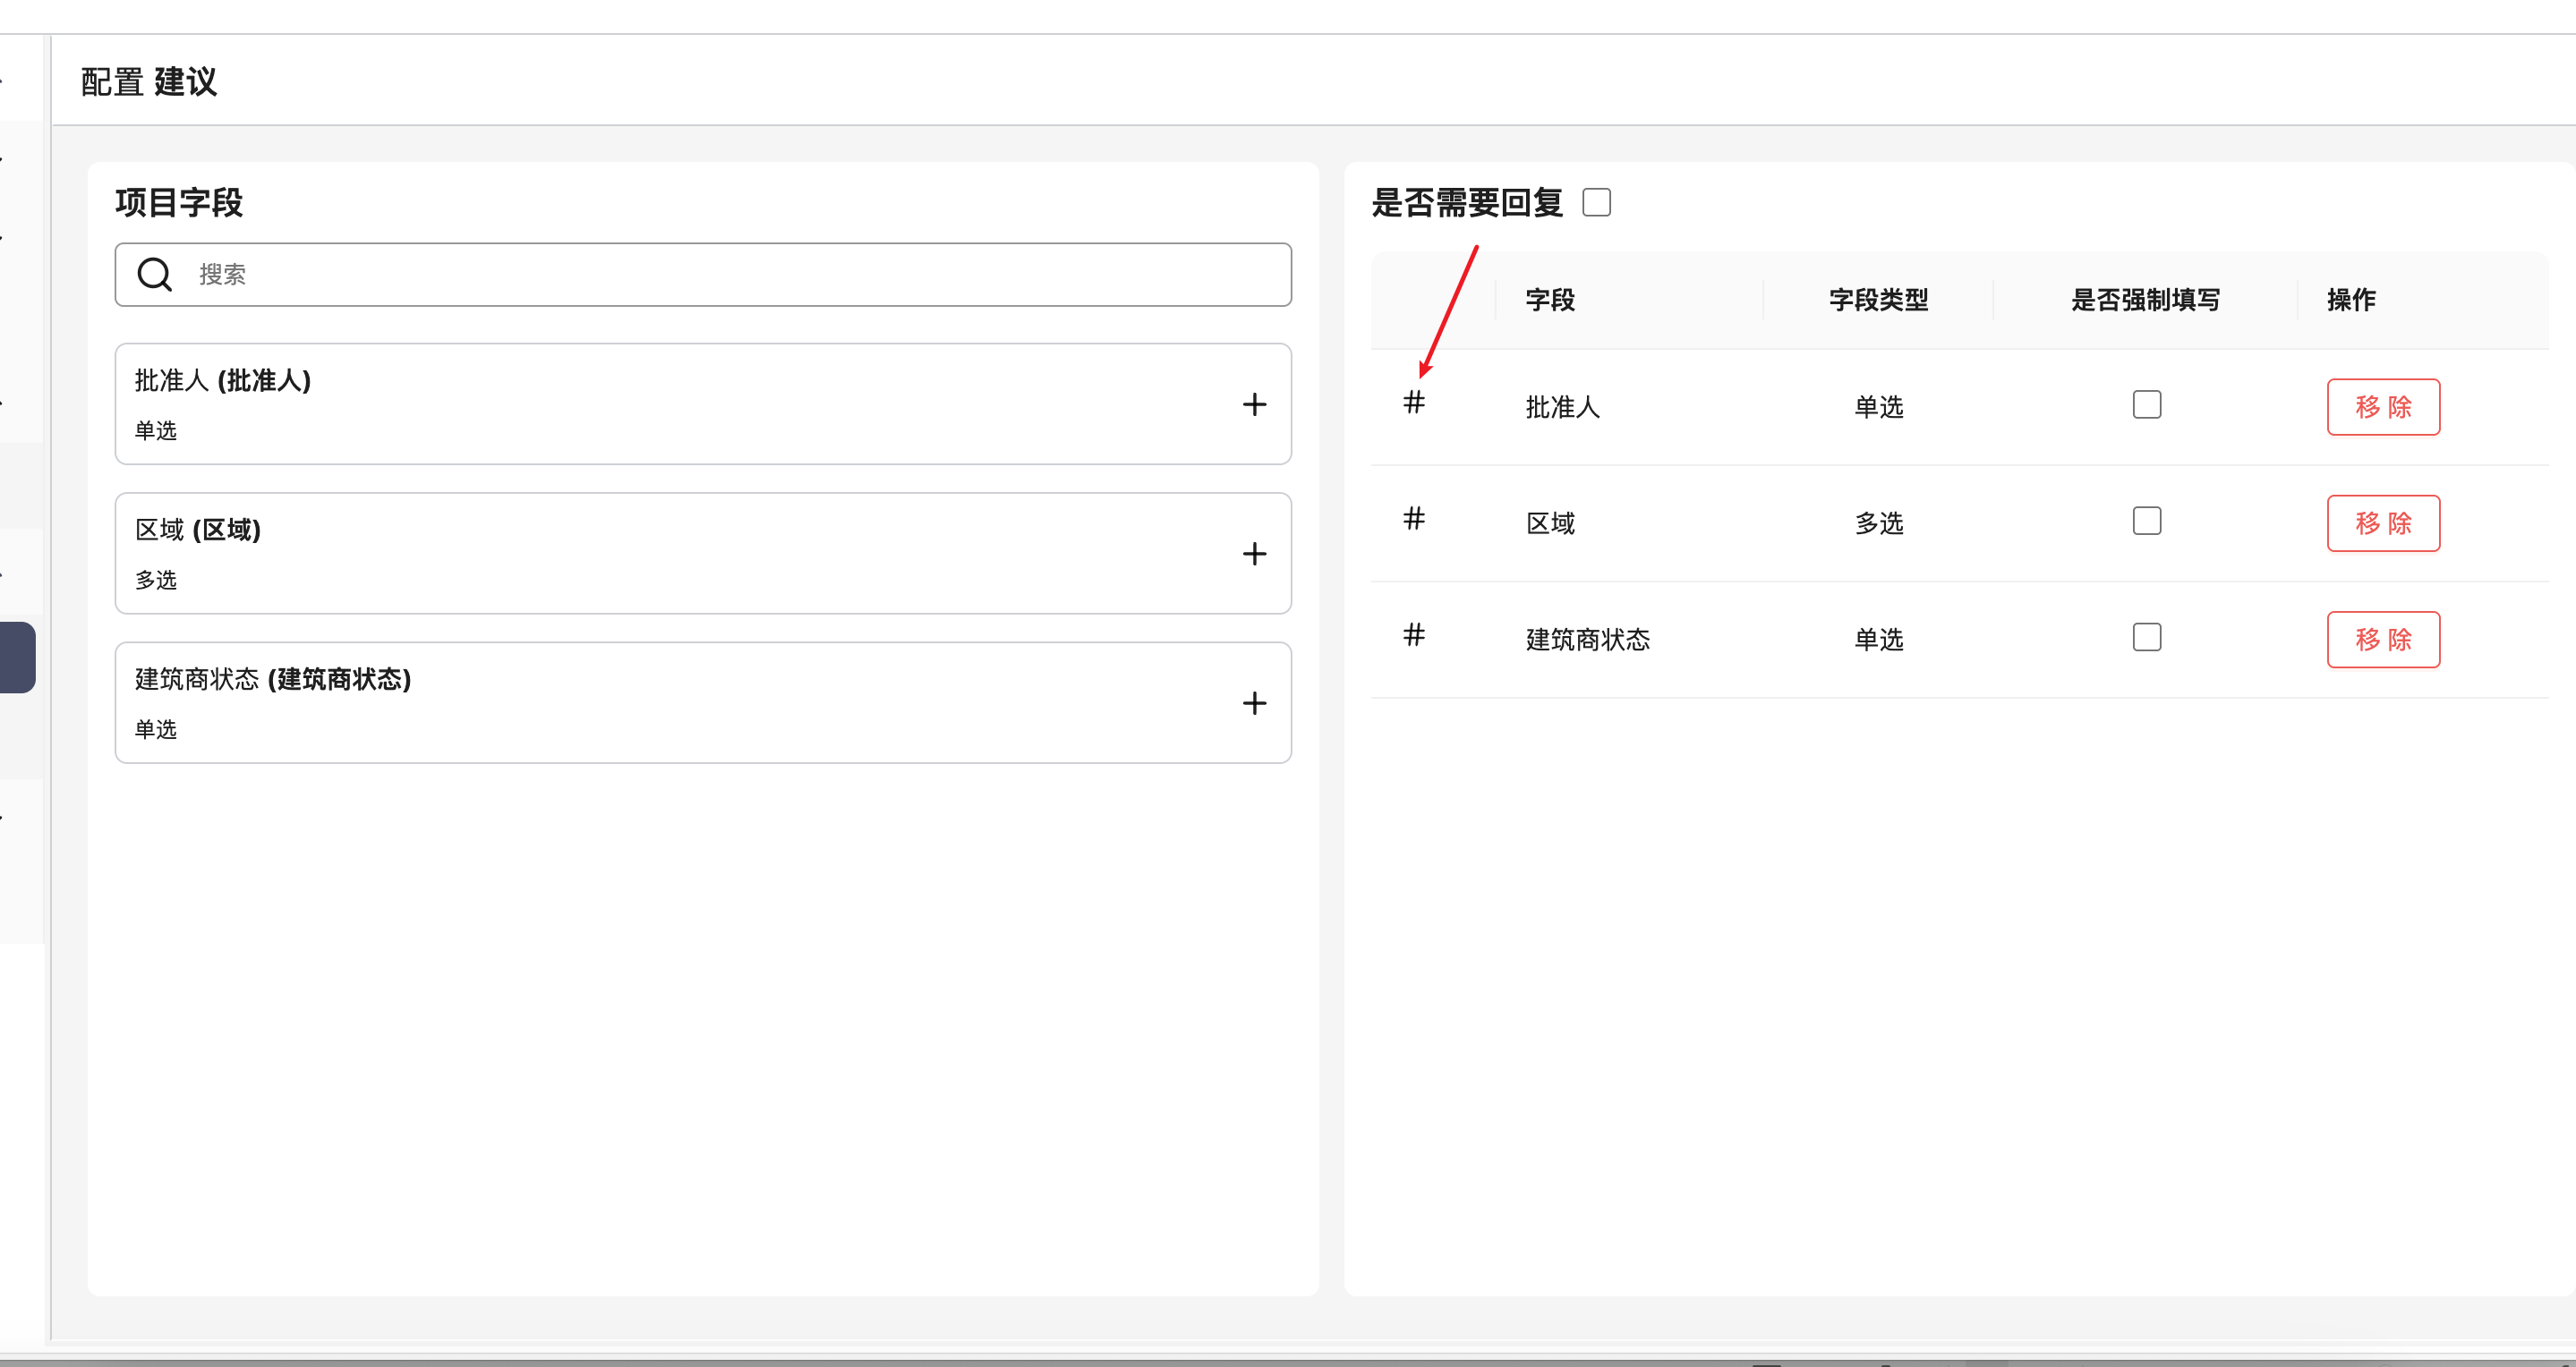2576x1367 pixels.
Task: Select the highlighted dark sidebar item
Action: click(17, 658)
